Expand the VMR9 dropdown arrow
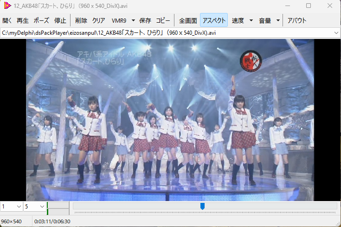 click(133, 20)
